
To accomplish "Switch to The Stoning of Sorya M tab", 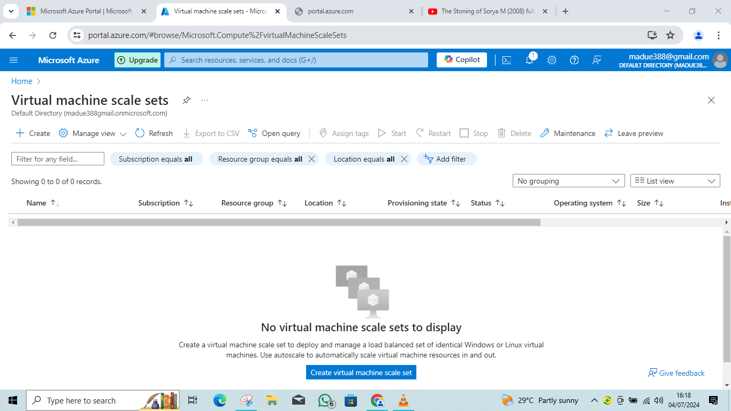I will [x=488, y=11].
